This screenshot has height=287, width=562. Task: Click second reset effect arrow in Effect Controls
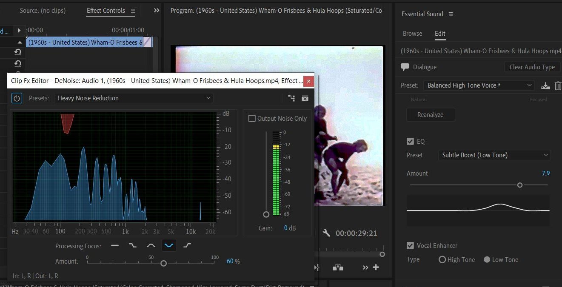tap(17, 63)
